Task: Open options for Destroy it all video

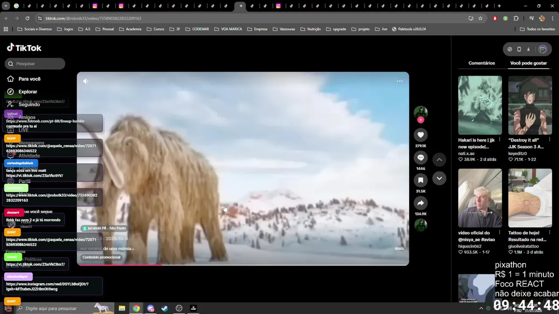Action: 549,140
